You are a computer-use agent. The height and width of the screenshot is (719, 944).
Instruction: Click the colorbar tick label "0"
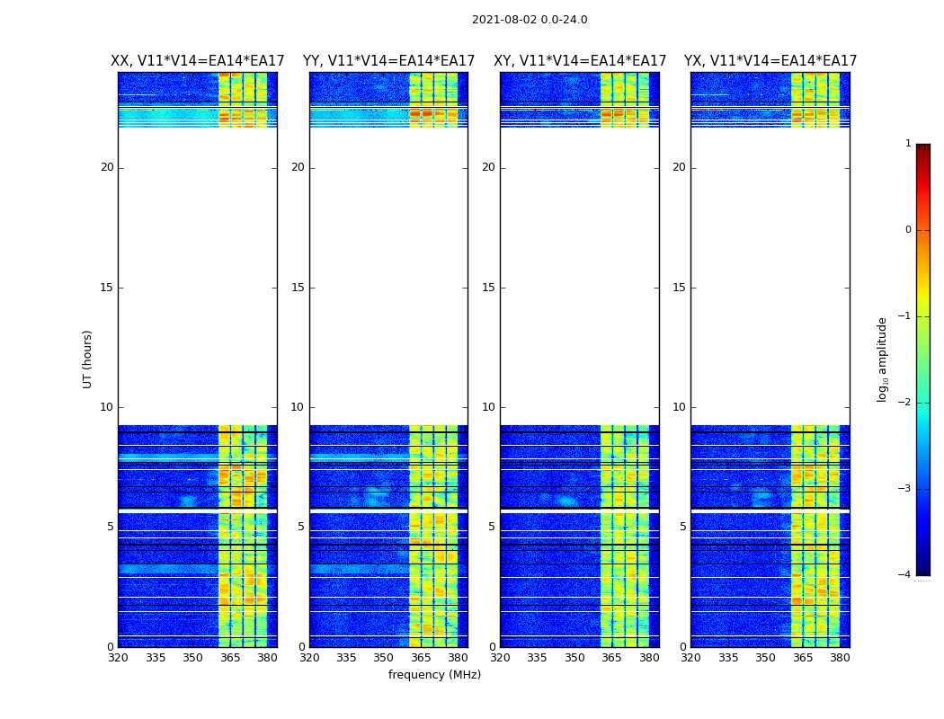(908, 230)
